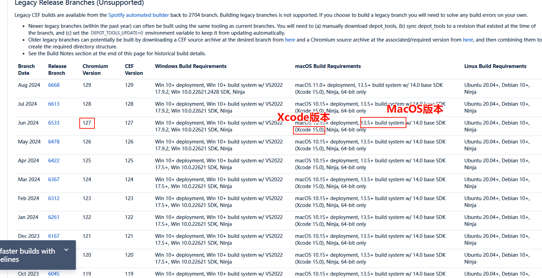Viewport: 542px width, 278px height.
Task: Click the 'macOS Build Requirements' column header
Action: pyautogui.click(x=328, y=66)
